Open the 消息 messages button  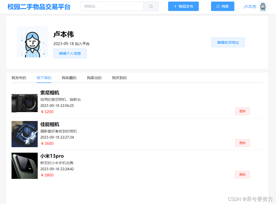[223, 6]
